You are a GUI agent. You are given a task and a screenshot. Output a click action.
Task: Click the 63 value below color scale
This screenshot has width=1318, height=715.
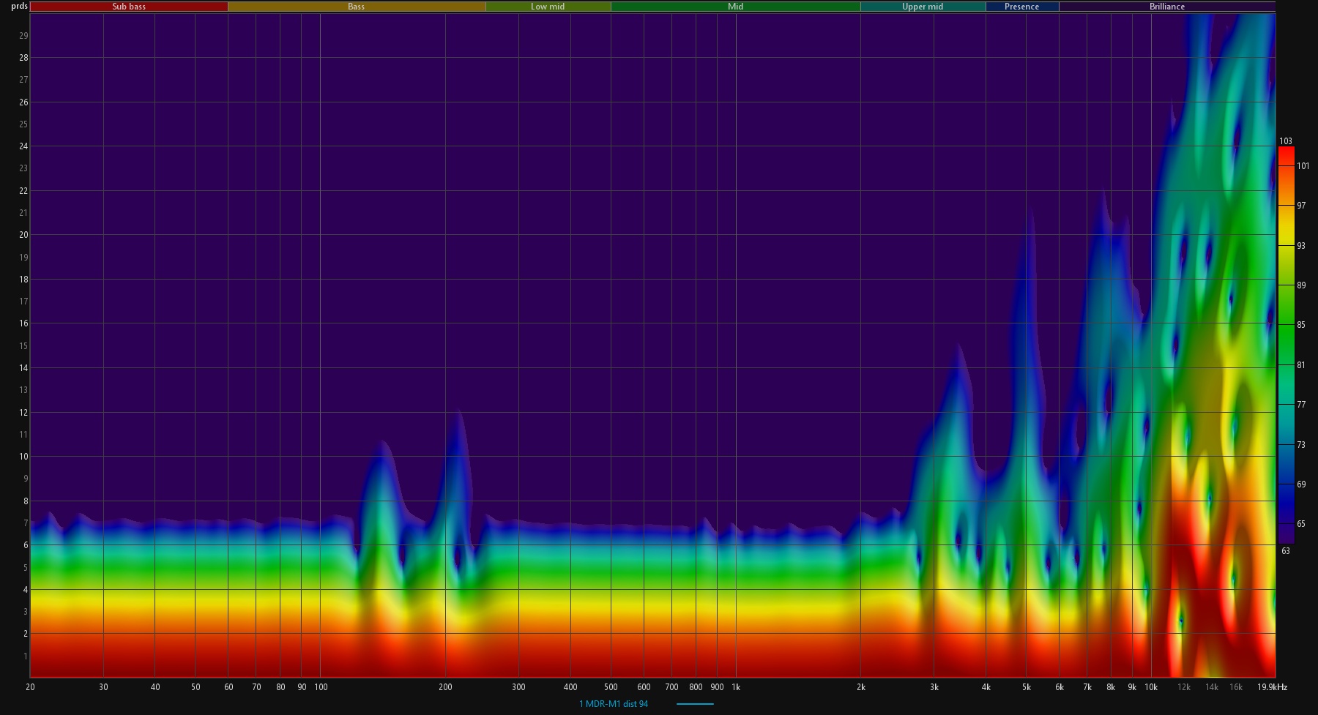pos(1286,551)
